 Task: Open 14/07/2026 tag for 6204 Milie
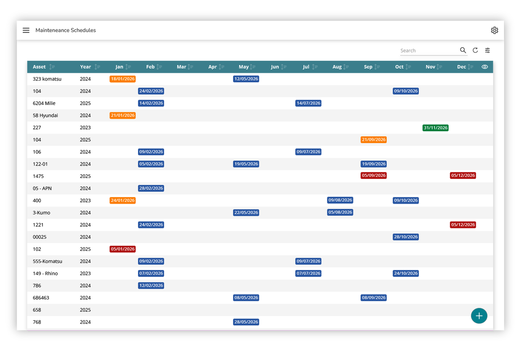coord(308,103)
